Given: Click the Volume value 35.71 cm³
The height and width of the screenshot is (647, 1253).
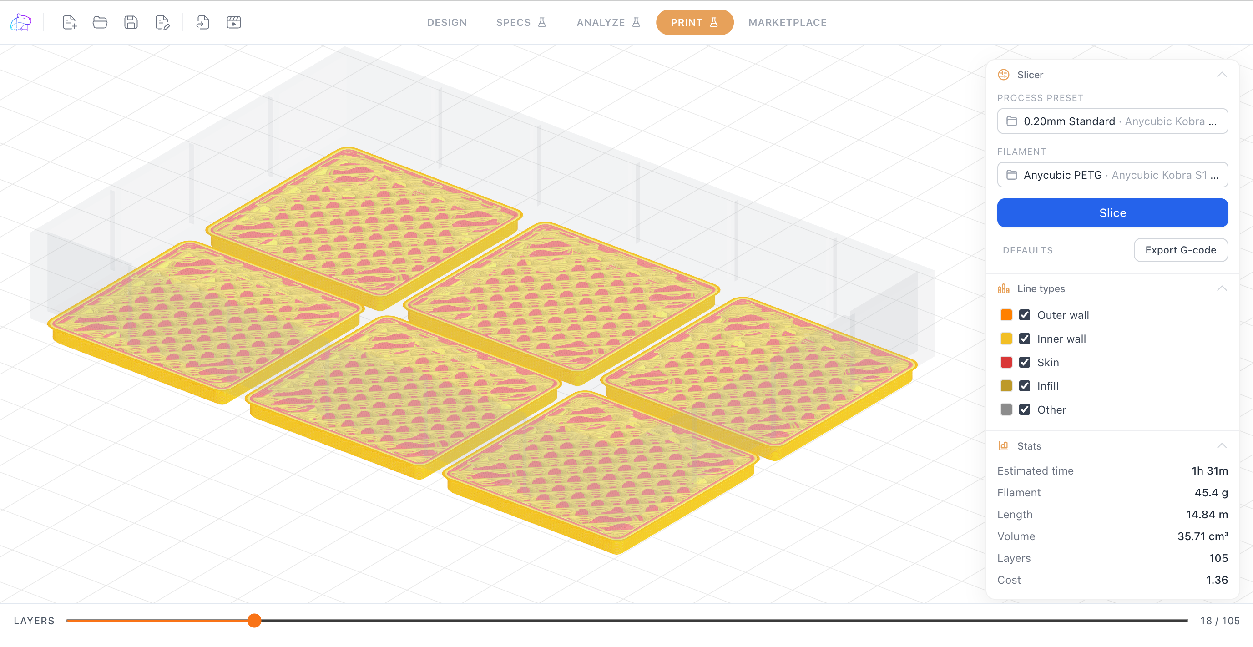Looking at the screenshot, I should tap(1202, 536).
